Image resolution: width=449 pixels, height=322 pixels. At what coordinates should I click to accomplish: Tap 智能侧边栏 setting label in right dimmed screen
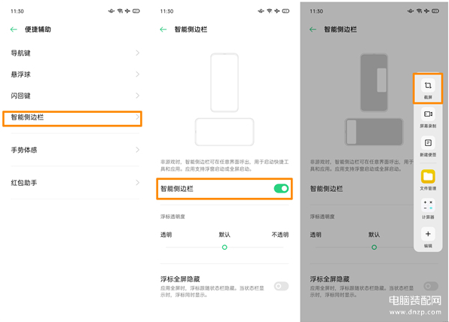326,189
